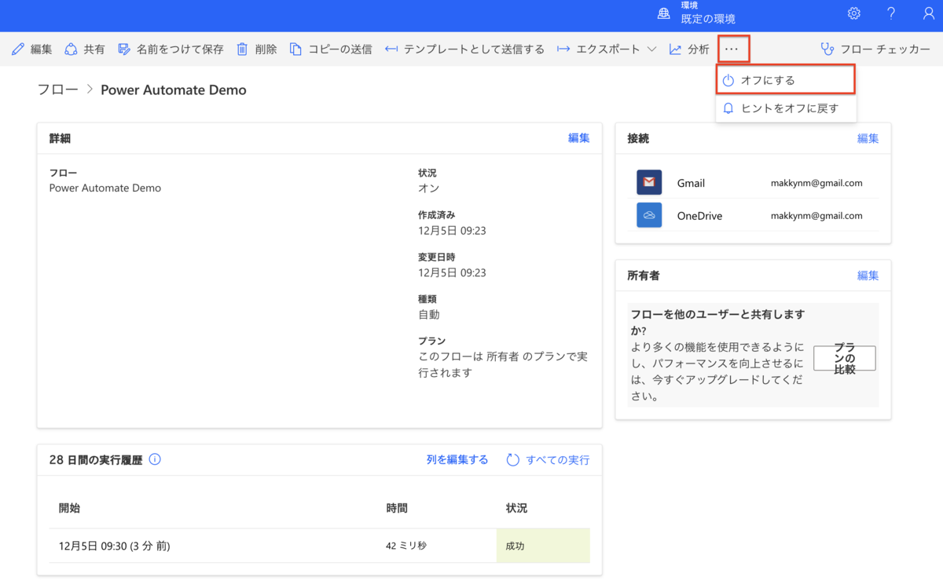Click the 時間 column header
Screen dimensions: 943x581
pyautogui.click(x=397, y=508)
